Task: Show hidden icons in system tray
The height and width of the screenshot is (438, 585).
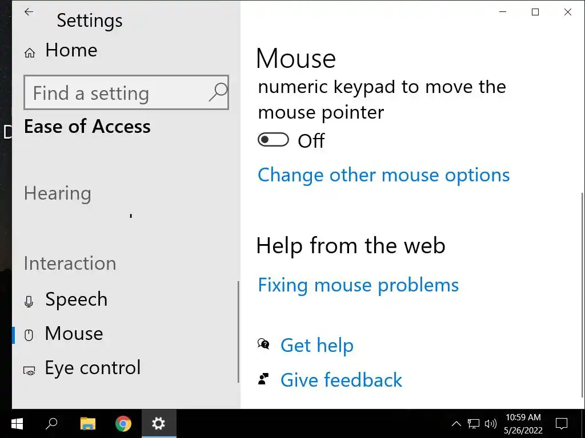Action: click(456, 424)
